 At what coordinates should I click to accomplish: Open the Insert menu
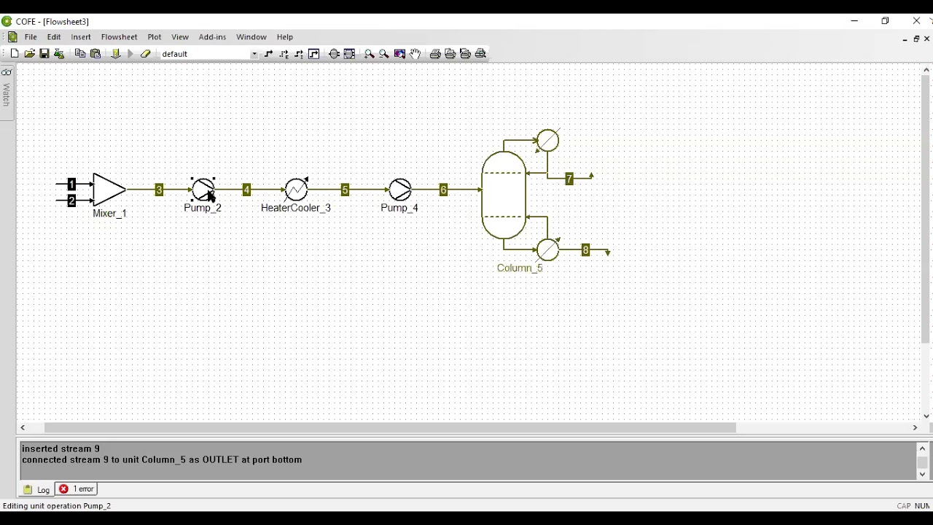pos(81,37)
